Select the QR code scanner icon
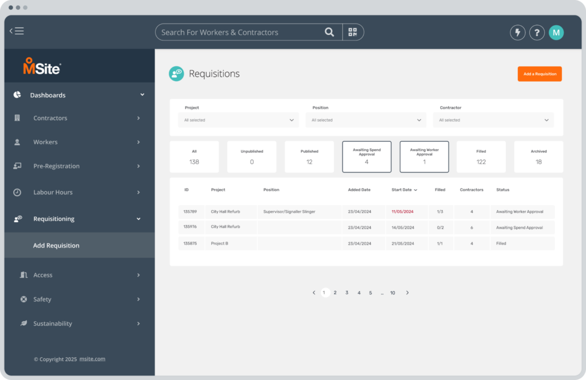Screen dimensions: 586x380 tap(353, 32)
